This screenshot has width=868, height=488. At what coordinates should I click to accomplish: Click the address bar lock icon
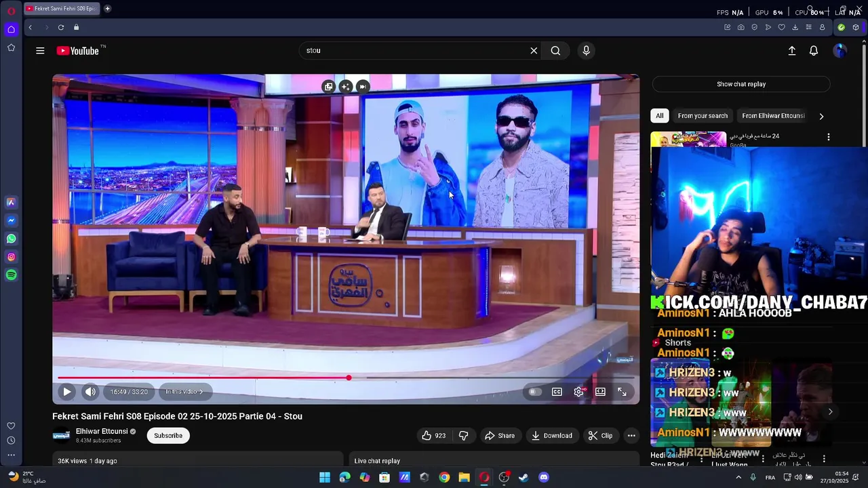coord(76,27)
